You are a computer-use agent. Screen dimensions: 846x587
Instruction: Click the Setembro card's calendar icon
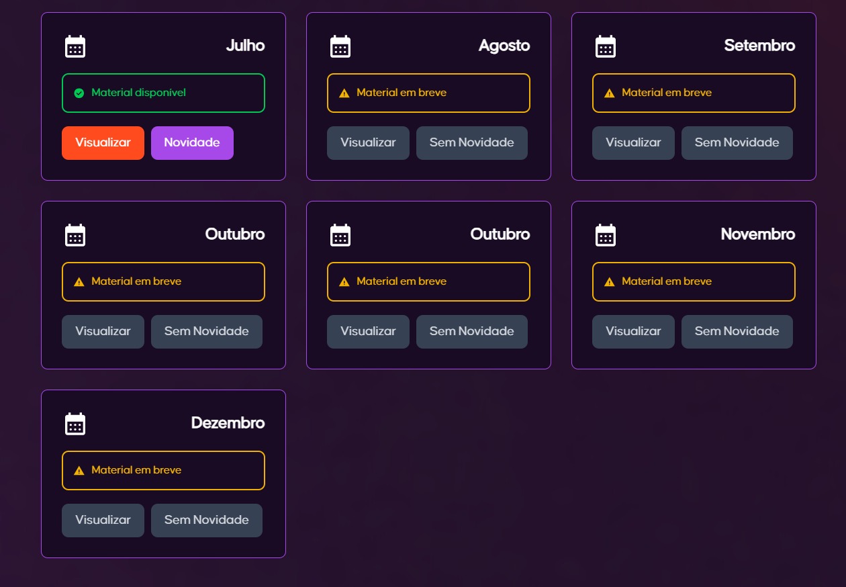click(606, 46)
